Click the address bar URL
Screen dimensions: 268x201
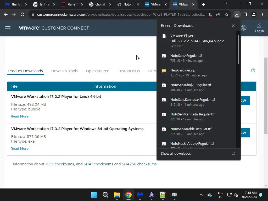click(121, 15)
